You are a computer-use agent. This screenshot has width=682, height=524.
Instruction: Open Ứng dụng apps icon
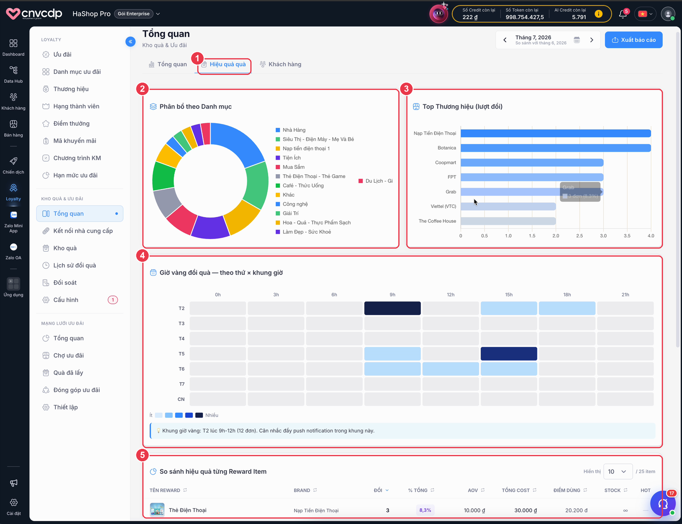pos(13,287)
